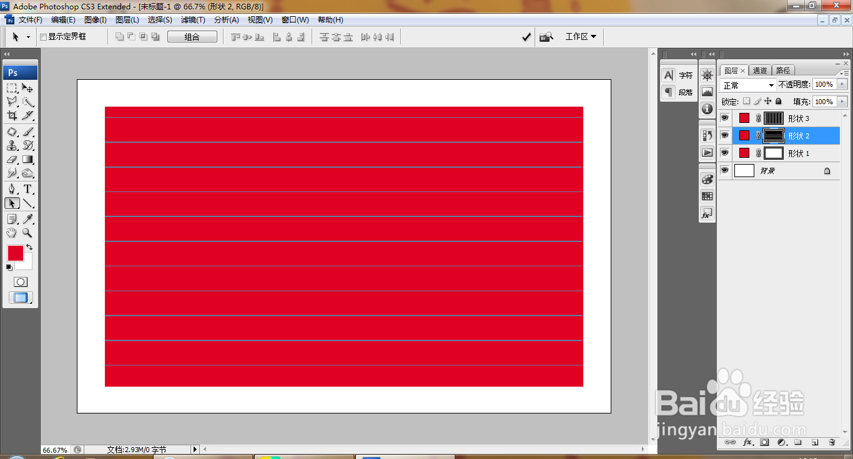This screenshot has width=853, height=459.
Task: Select the Clone Stamp tool
Action: [x=12, y=146]
